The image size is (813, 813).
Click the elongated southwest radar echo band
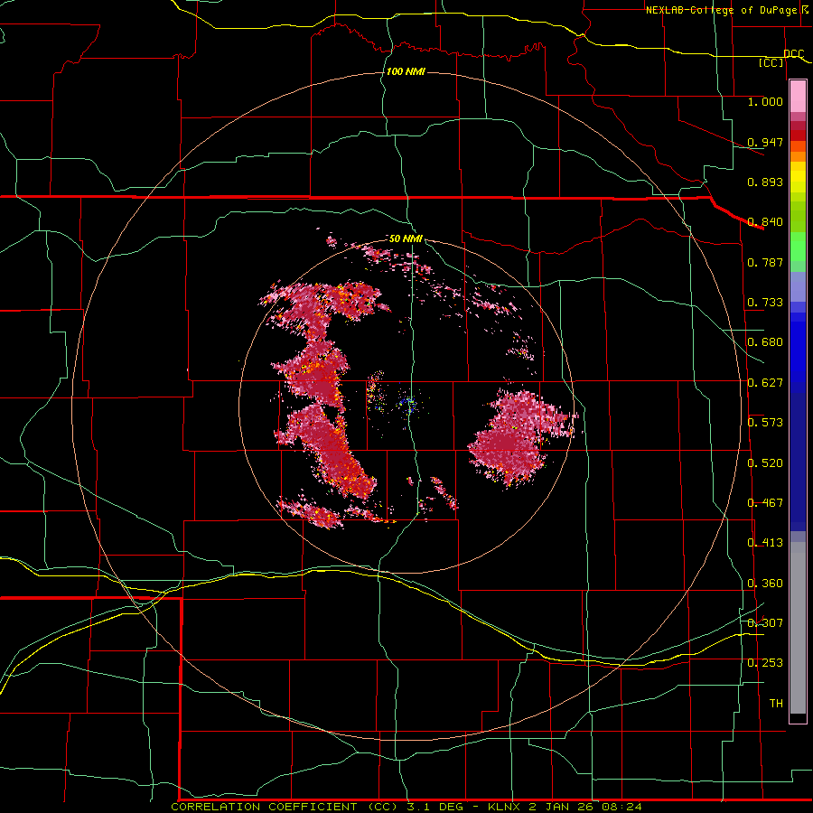(329, 448)
